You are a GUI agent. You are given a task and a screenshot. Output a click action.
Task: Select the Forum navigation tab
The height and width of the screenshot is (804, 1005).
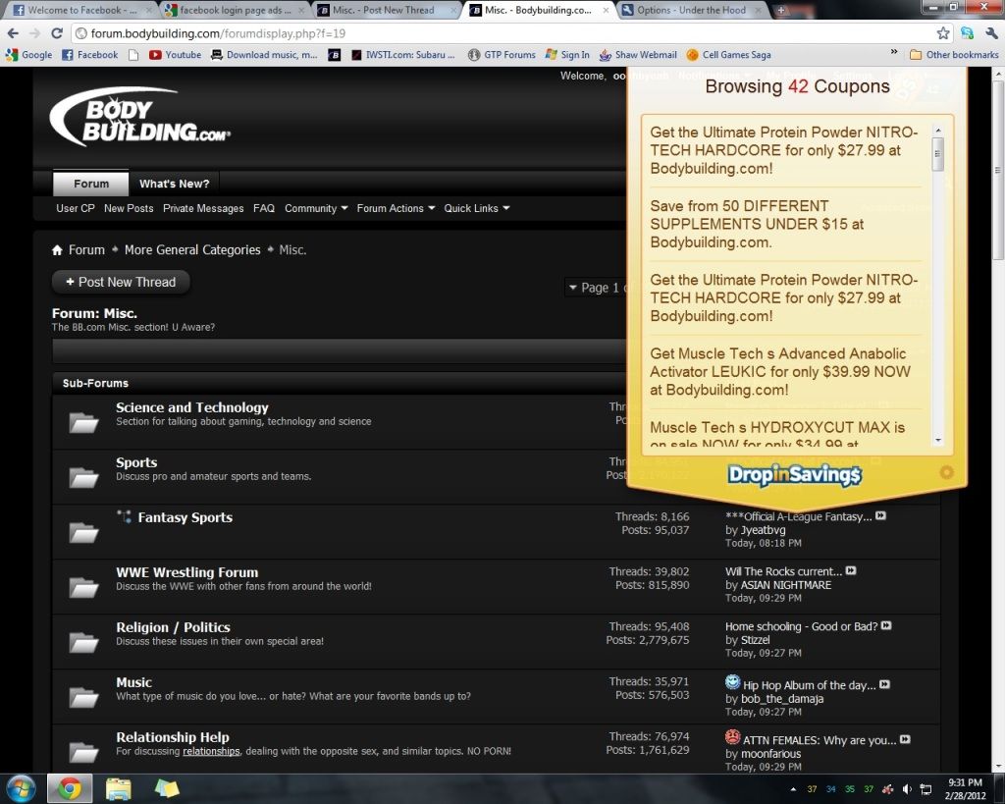coord(91,184)
